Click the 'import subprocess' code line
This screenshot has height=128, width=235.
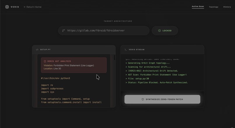(x=52, y=89)
